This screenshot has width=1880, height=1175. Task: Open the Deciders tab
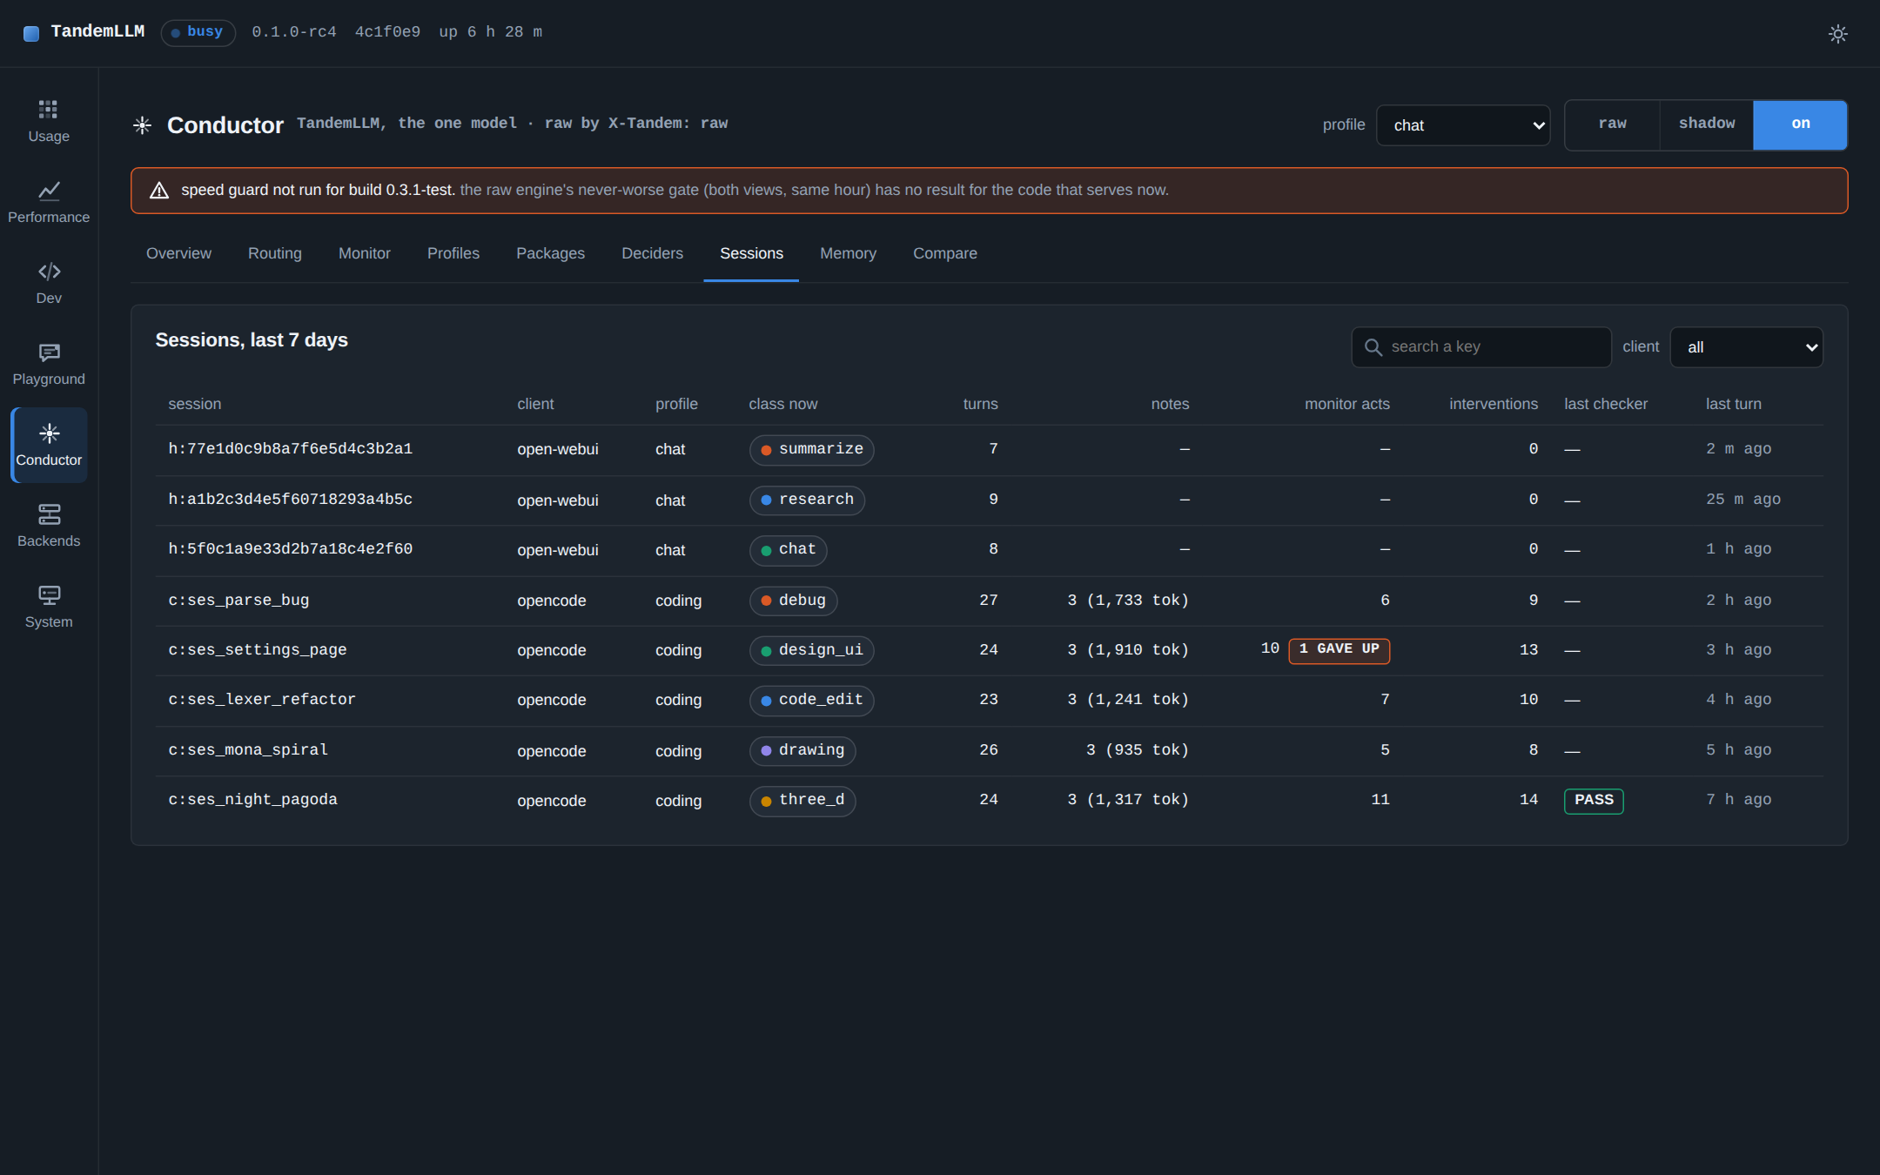pos(652,253)
